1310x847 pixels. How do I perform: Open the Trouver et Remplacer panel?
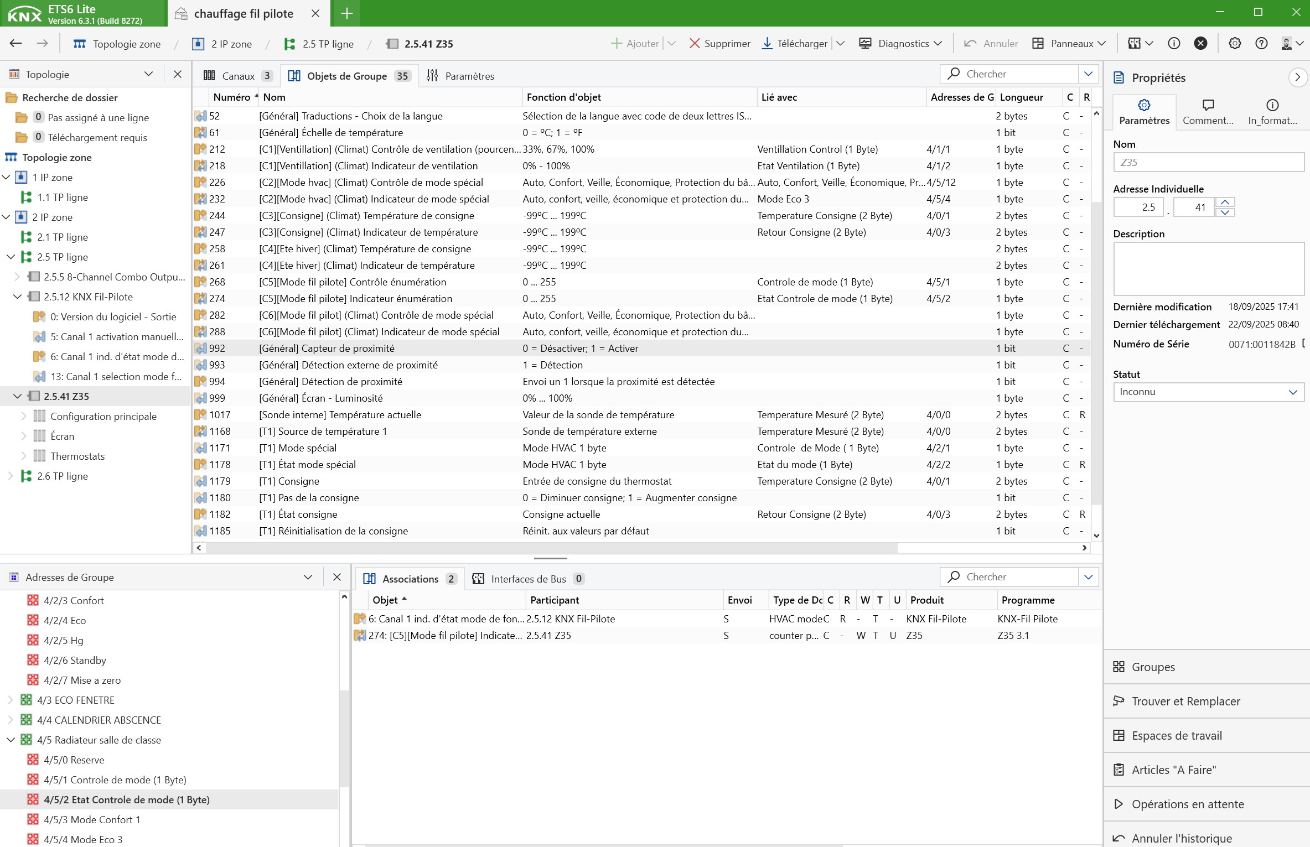click(1185, 701)
